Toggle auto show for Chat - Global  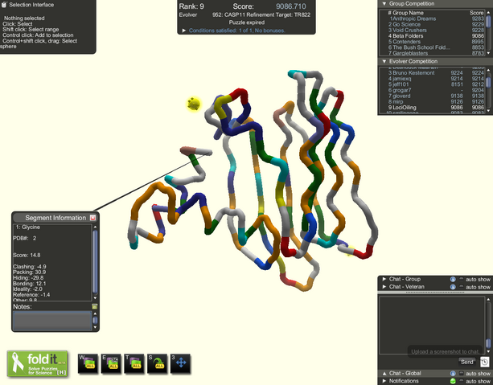click(x=462, y=374)
